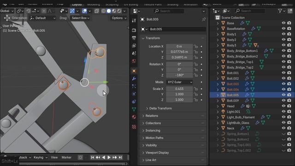Jump to the timeline end frame
295x166 pixels.
click(120, 157)
